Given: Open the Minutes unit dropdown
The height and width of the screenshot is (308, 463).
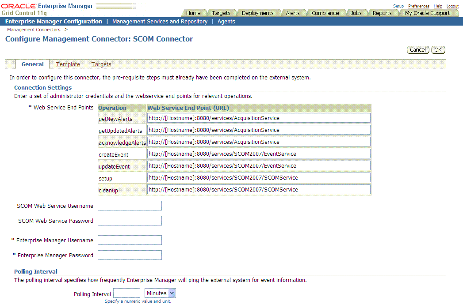Looking at the screenshot, I should pos(160,293).
